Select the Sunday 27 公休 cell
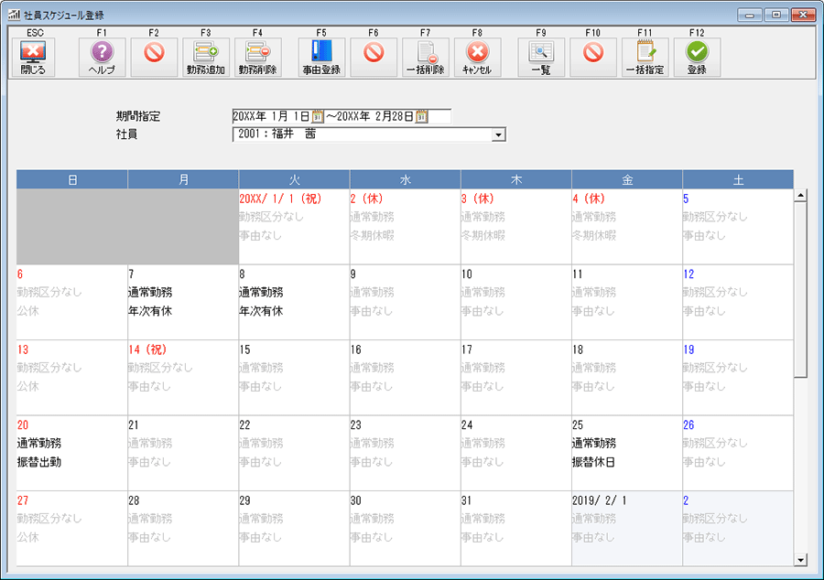Image resolution: width=824 pixels, height=580 pixels. coord(72,529)
